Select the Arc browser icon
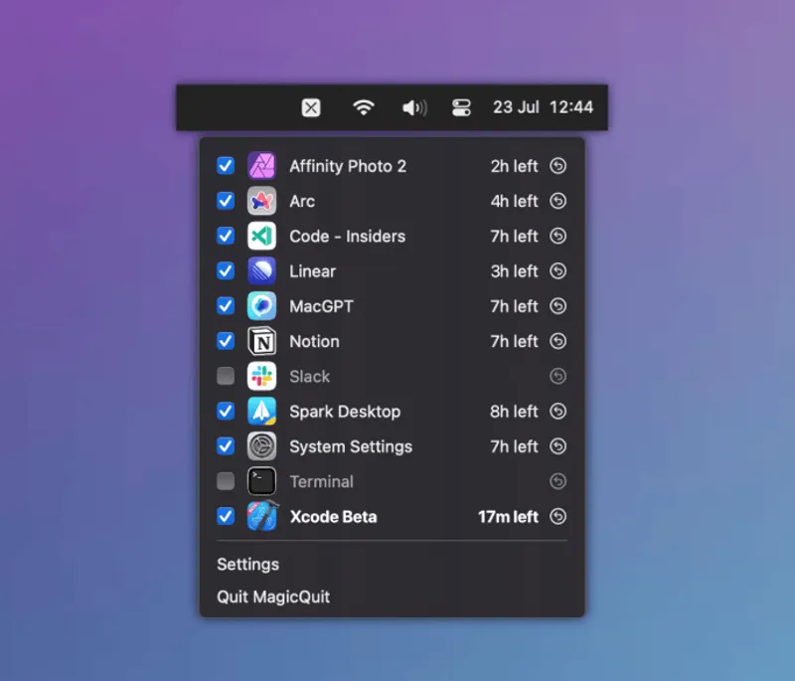 (x=261, y=201)
